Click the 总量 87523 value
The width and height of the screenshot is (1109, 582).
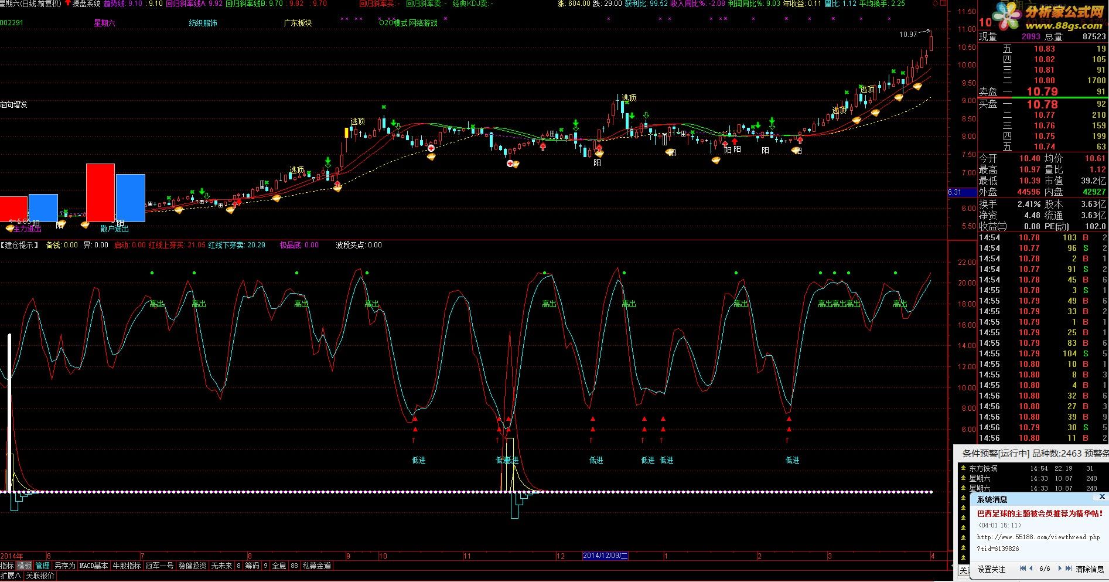[x=1094, y=37]
